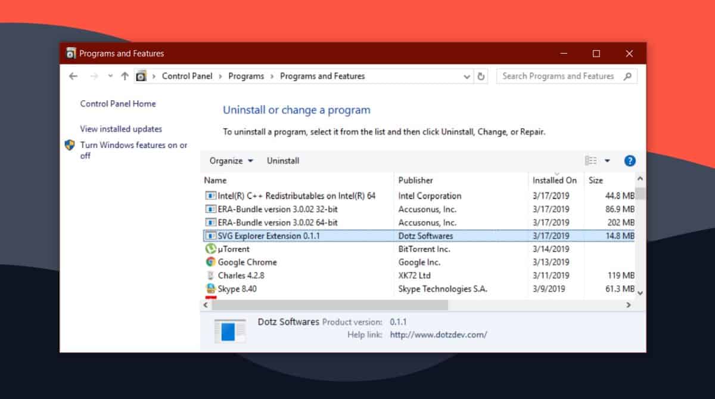Click the Intel C++ Redistributables icon
The image size is (715, 399).
point(210,196)
